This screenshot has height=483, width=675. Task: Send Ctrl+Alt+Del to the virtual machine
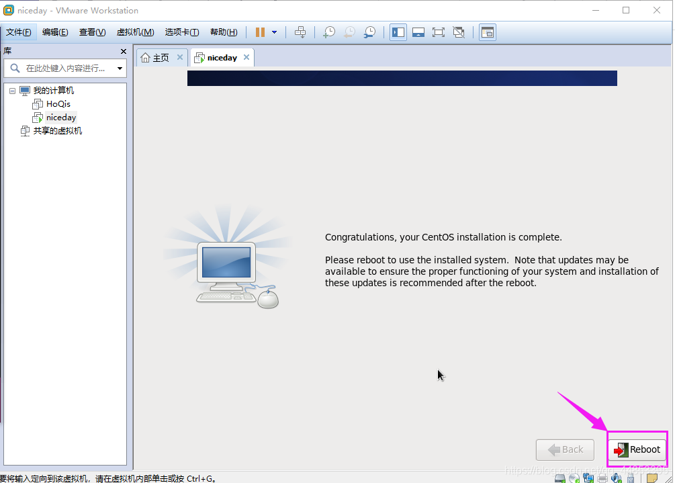click(300, 32)
